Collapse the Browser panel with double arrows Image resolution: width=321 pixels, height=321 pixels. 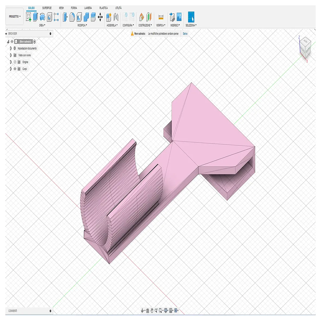coord(6,34)
